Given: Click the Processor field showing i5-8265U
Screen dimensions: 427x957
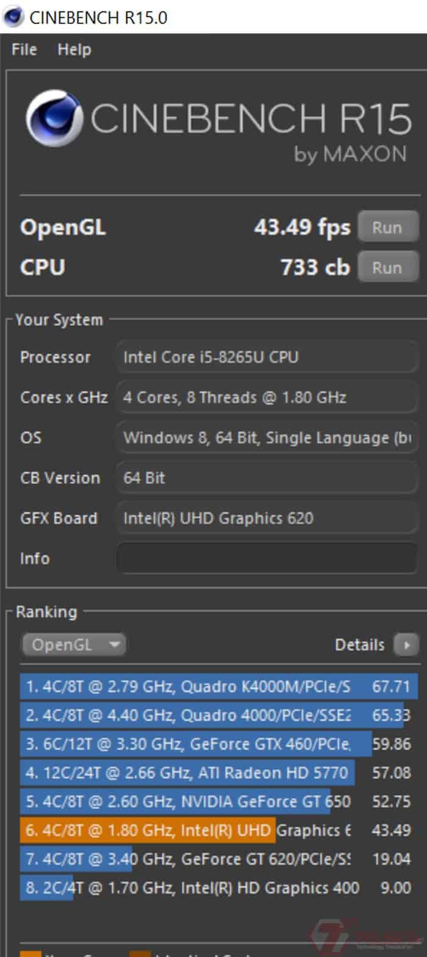Looking at the screenshot, I should click(267, 357).
